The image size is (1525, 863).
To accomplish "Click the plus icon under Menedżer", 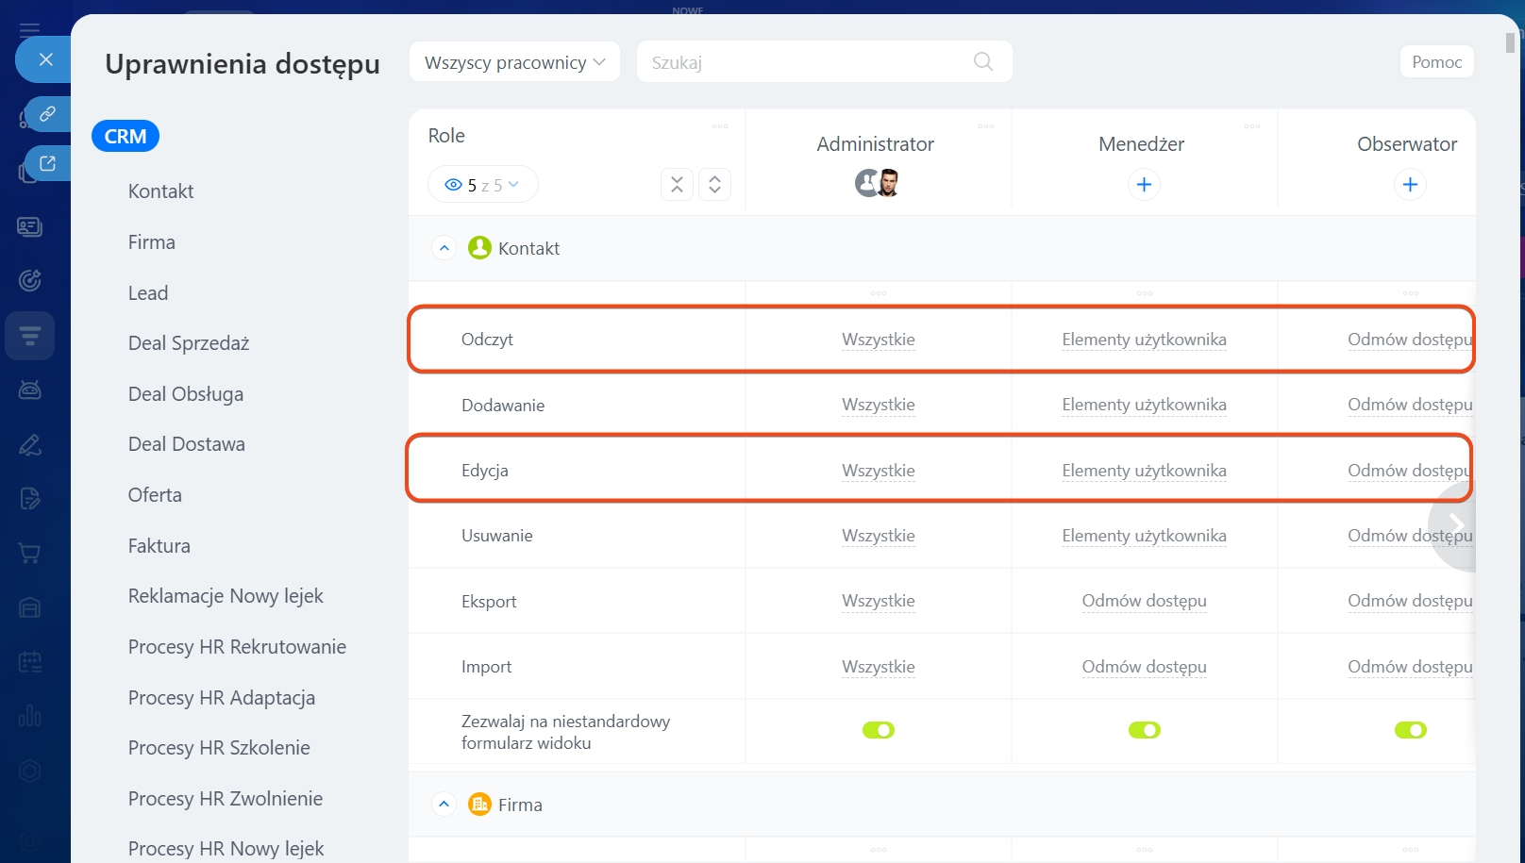I will [1144, 185].
